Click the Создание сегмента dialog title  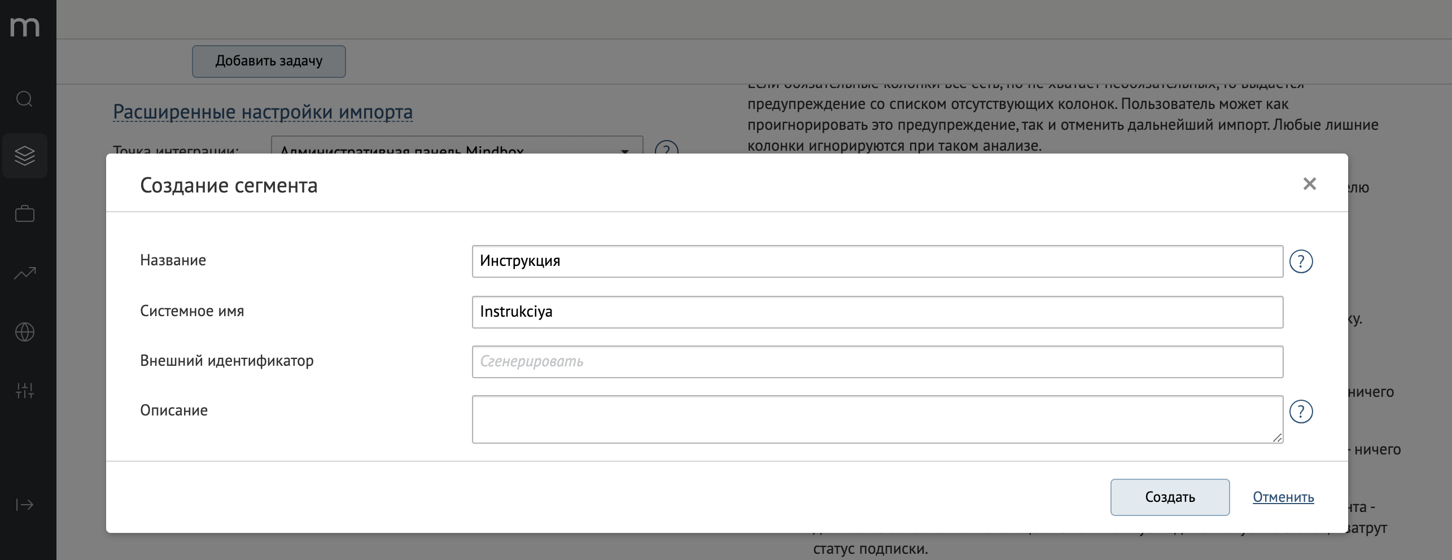click(229, 185)
